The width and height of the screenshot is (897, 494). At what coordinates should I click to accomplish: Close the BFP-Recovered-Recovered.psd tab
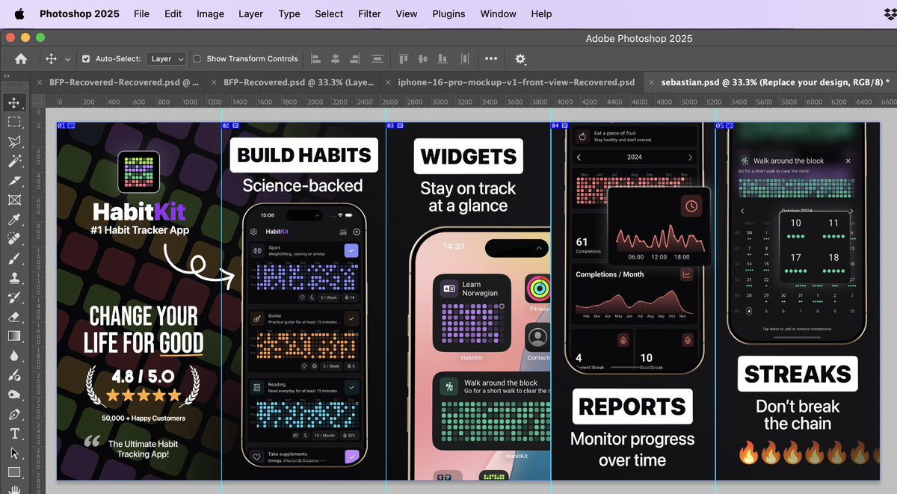40,82
